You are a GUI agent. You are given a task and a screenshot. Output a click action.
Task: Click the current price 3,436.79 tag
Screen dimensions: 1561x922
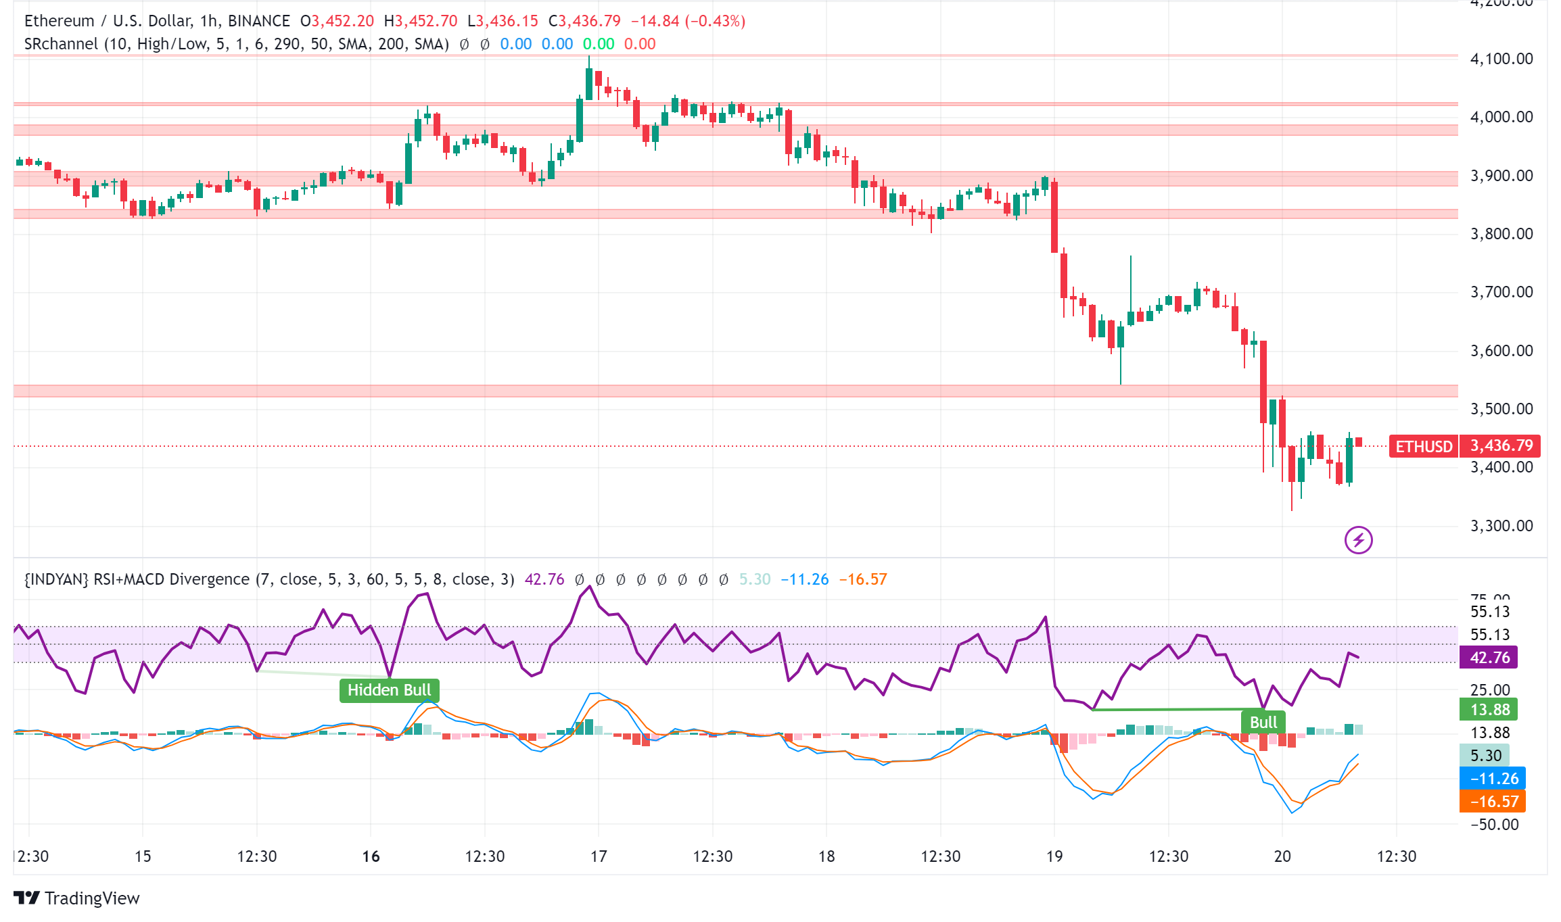click(1501, 446)
